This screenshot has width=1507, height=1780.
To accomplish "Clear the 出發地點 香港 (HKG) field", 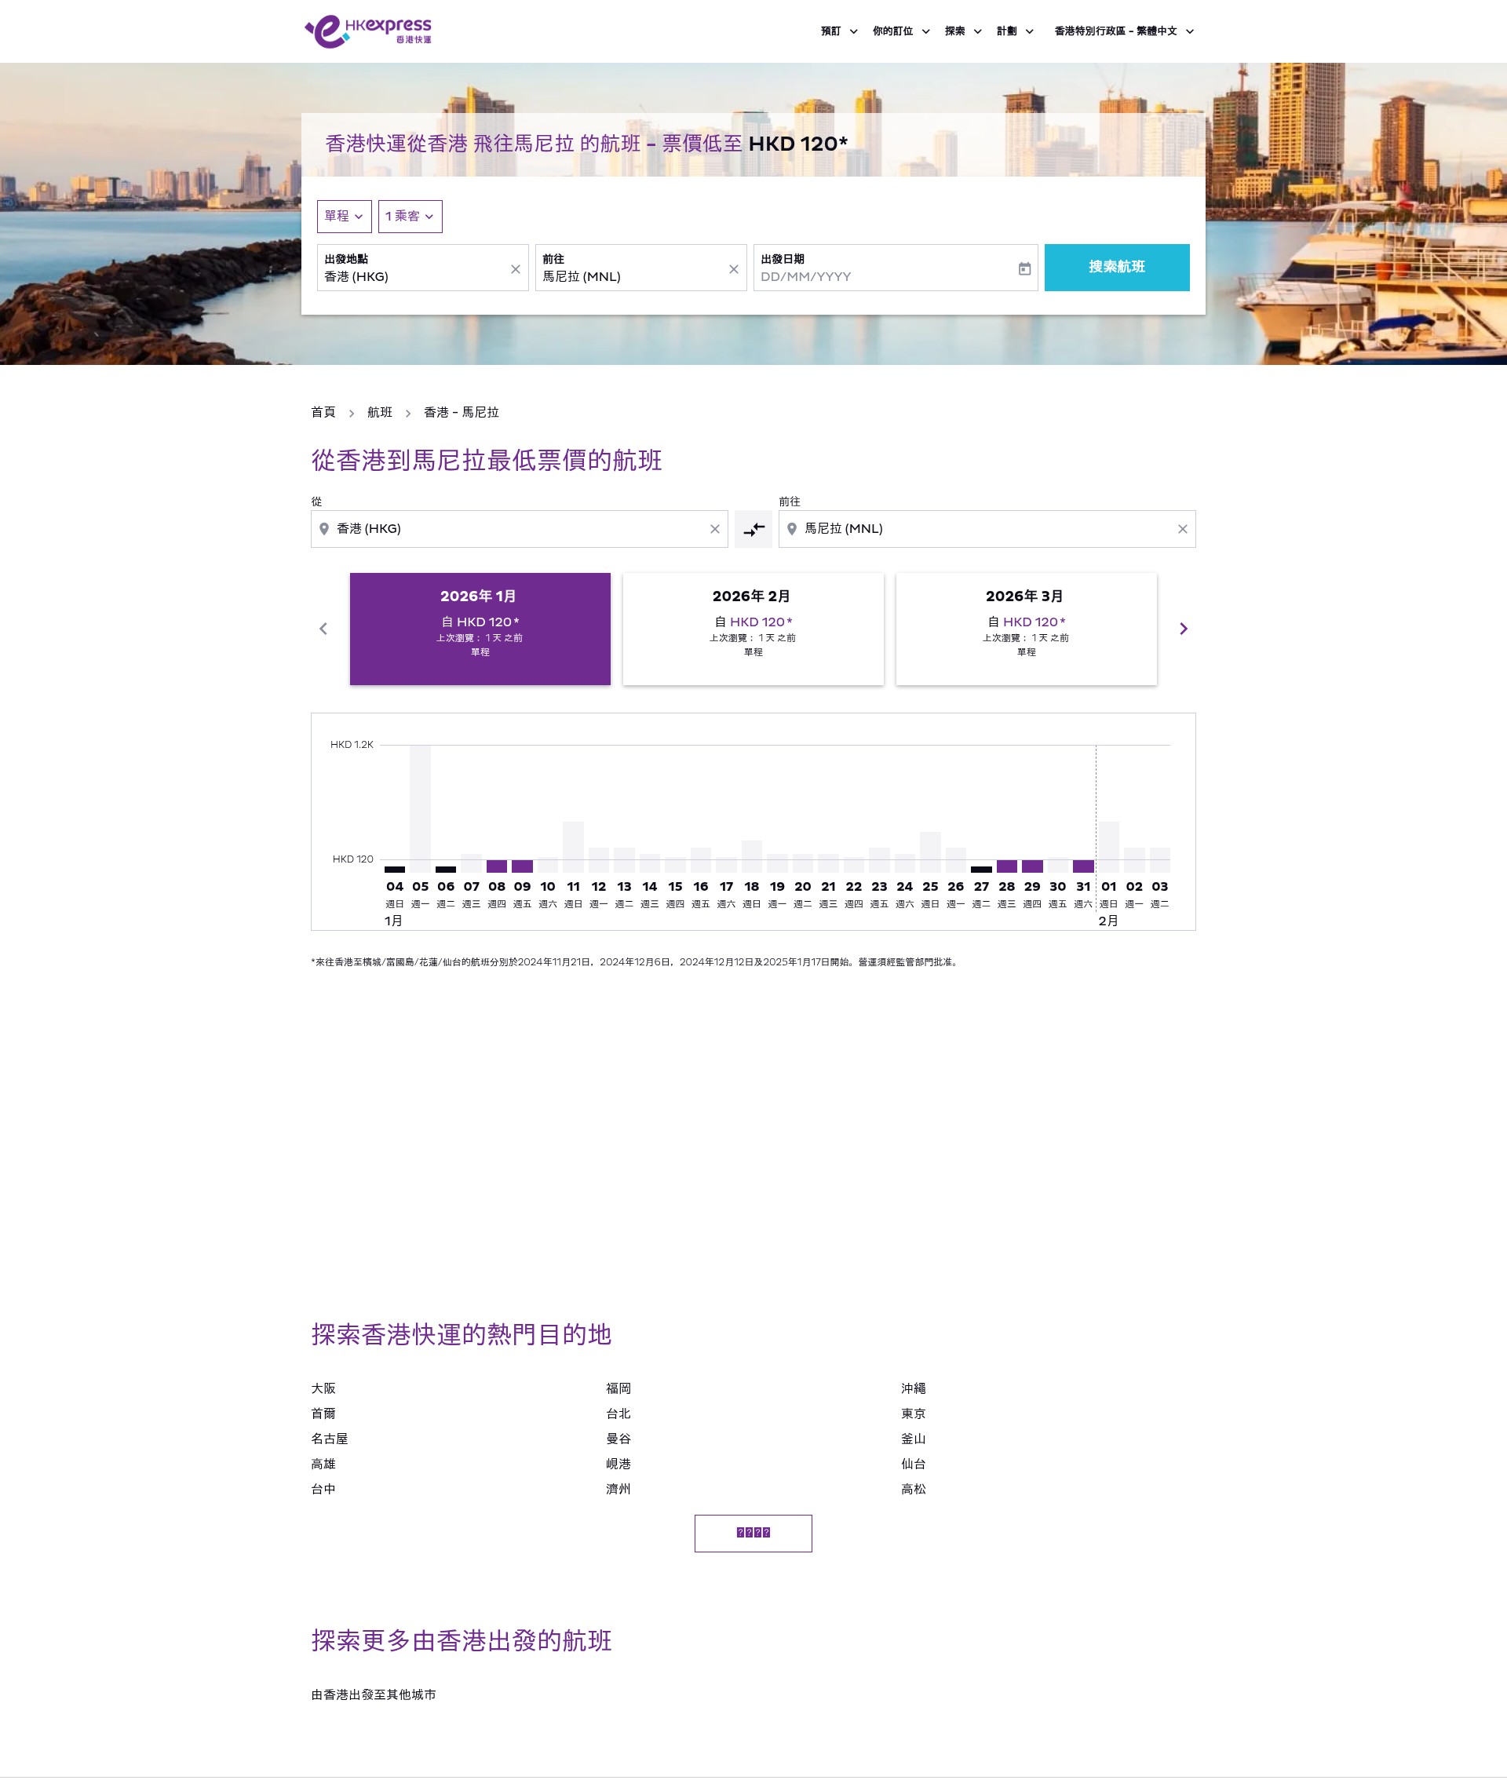I will [x=515, y=269].
